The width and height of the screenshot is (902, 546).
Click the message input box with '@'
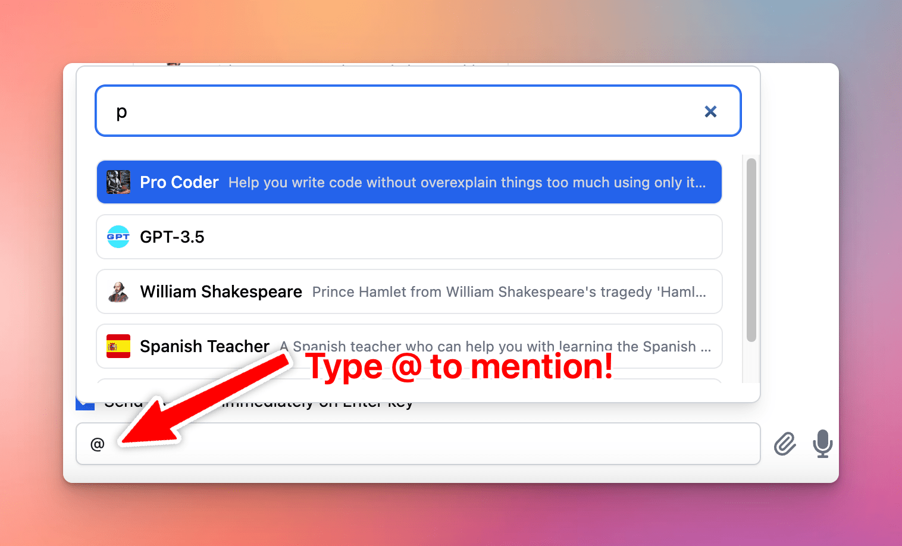[418, 444]
